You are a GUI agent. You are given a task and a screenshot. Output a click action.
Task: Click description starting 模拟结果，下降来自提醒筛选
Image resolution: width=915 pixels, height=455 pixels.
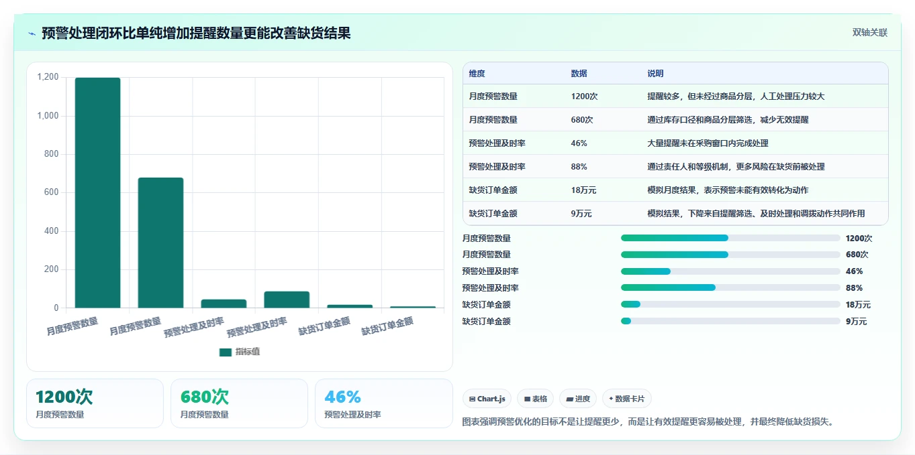coord(756,214)
